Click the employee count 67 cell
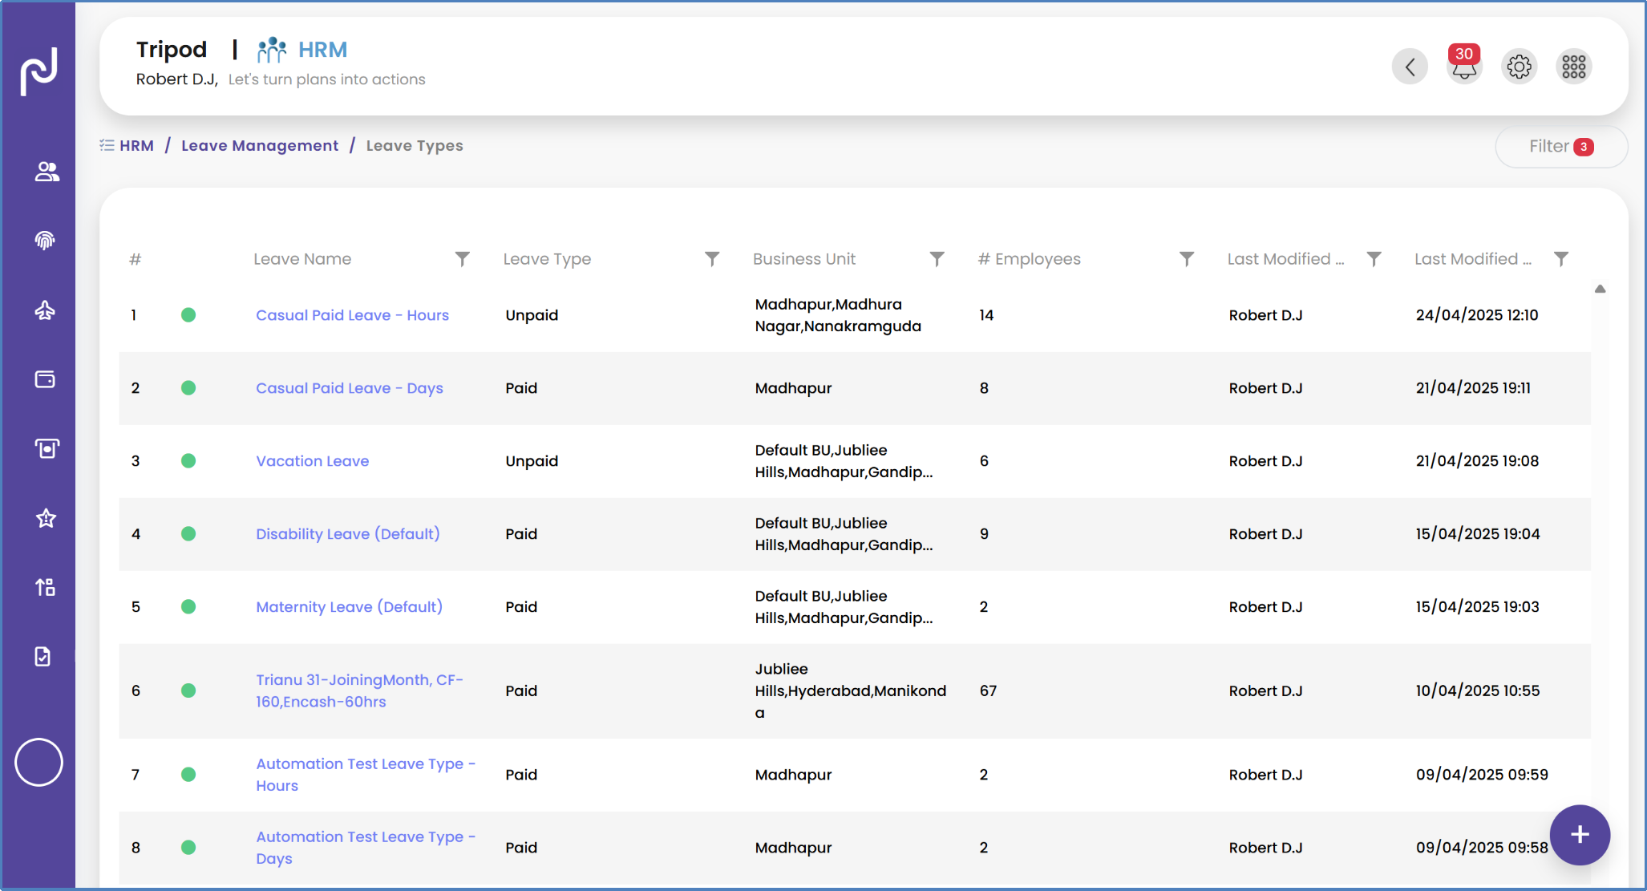Image resolution: width=1647 pixels, height=891 pixels. pos(988,691)
